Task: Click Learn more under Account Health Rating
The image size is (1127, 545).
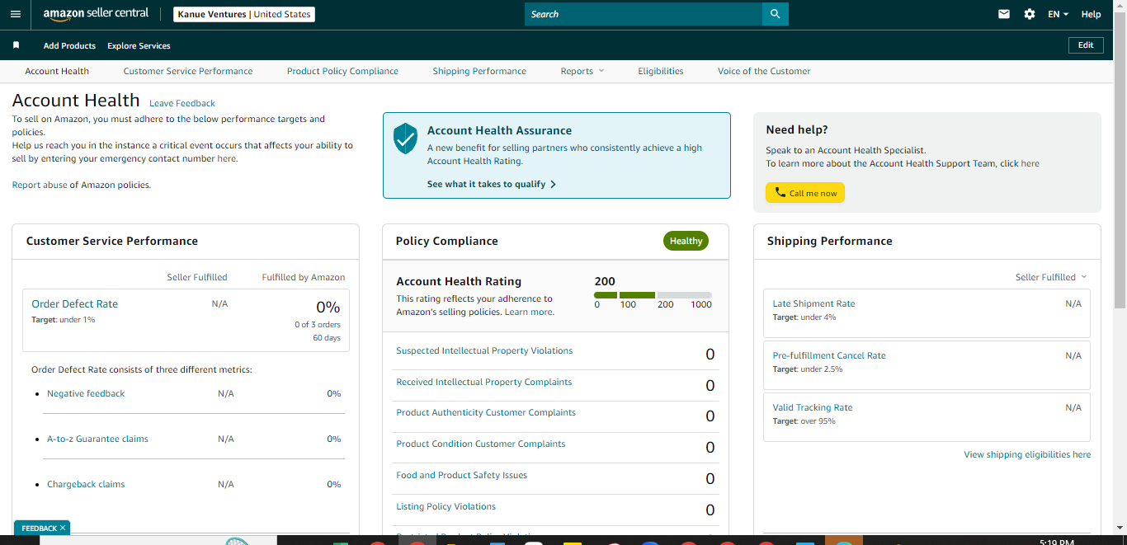Action: pyautogui.click(x=529, y=312)
